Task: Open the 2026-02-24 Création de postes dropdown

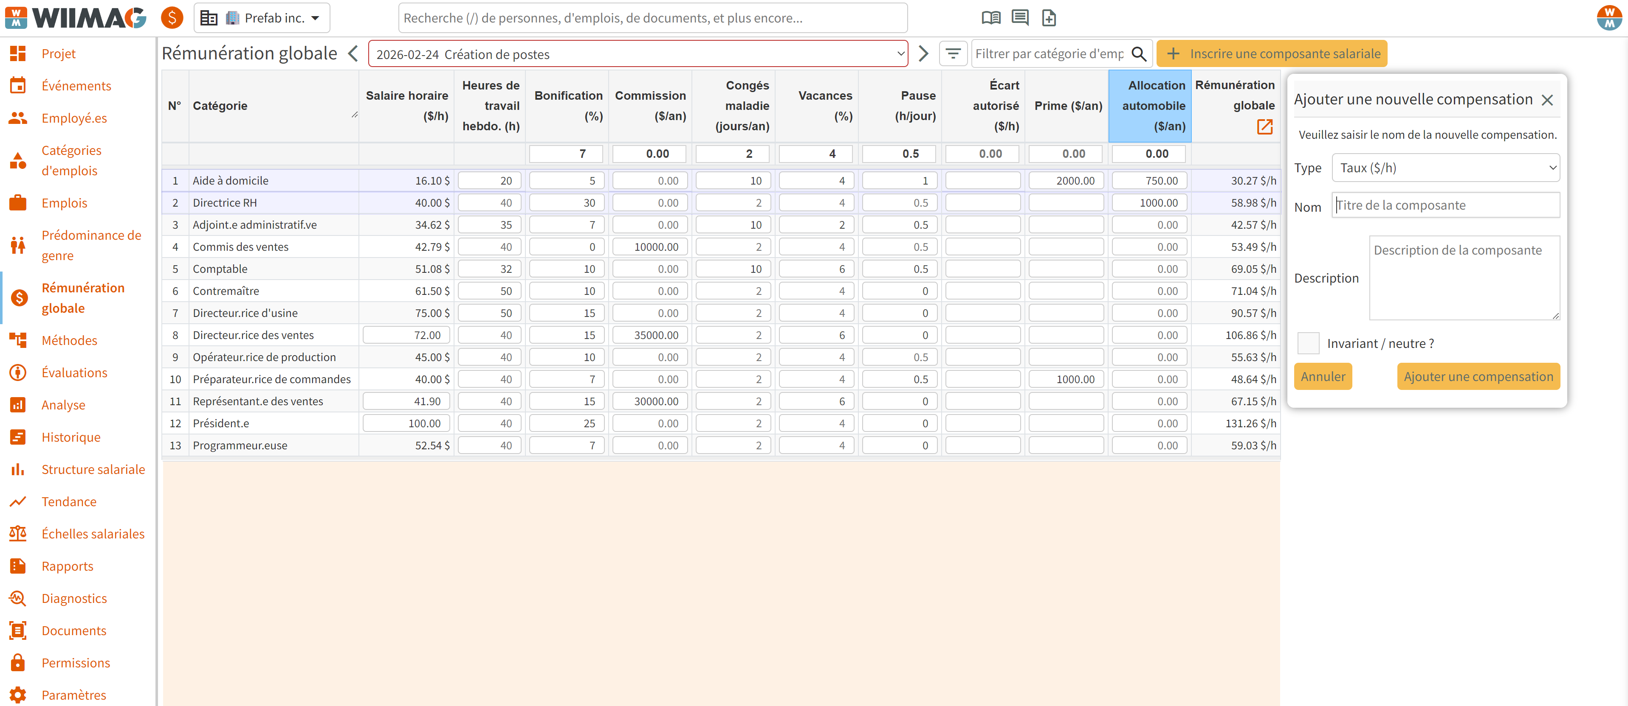Action: tap(638, 54)
